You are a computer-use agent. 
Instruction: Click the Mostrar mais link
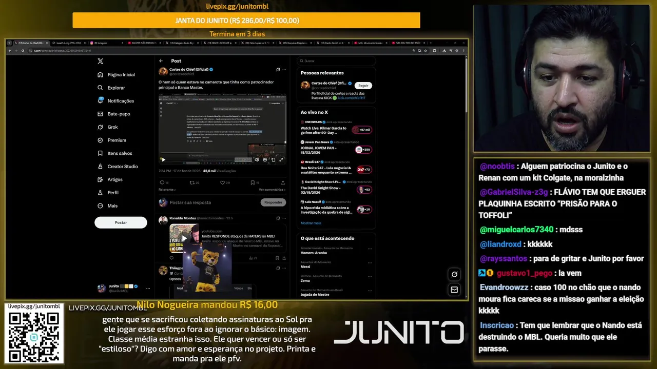[311, 223]
